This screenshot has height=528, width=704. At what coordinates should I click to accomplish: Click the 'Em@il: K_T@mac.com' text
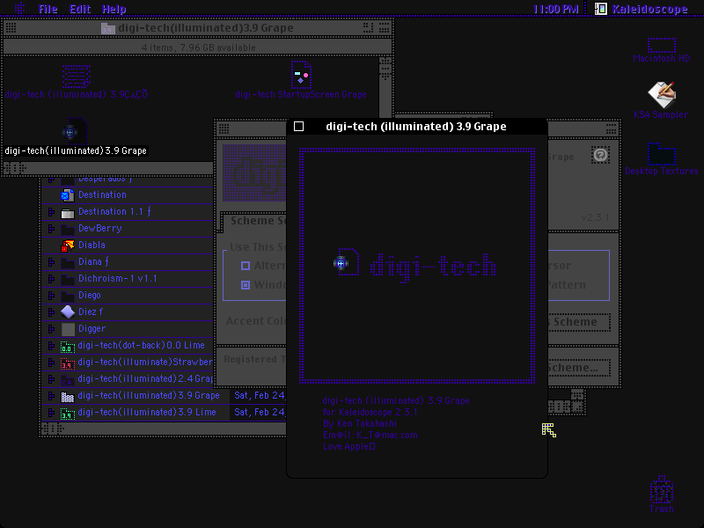click(x=370, y=435)
